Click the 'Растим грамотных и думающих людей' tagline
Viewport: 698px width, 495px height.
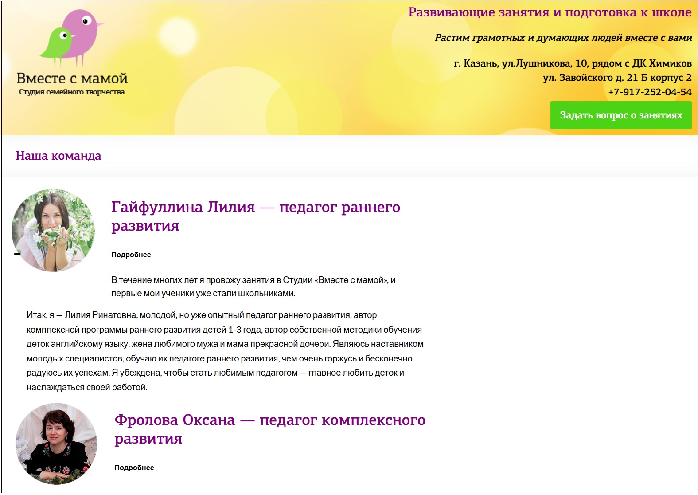[x=563, y=38]
